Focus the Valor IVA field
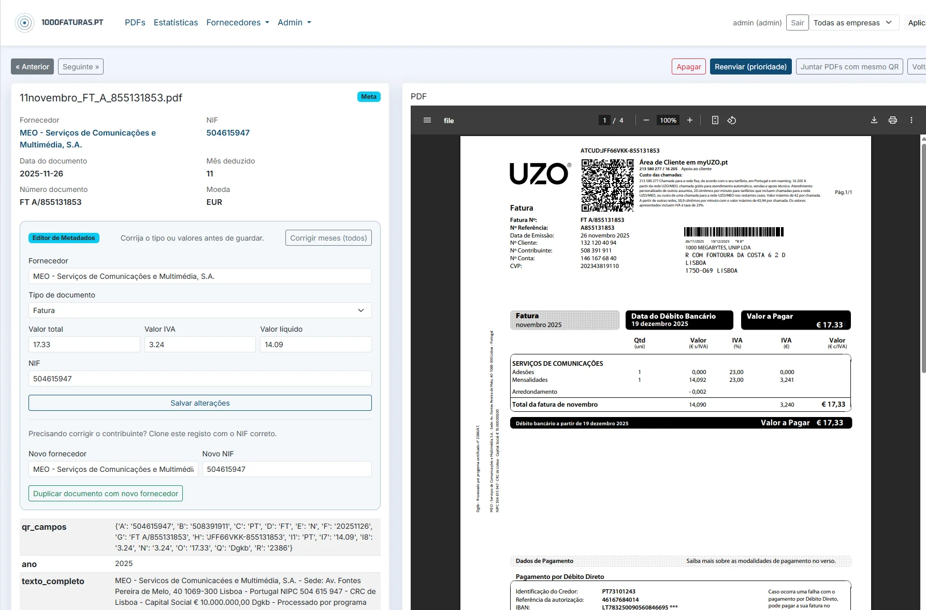 tap(200, 345)
